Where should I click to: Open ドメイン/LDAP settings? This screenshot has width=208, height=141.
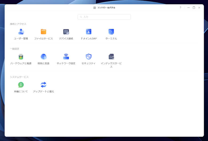89,32
